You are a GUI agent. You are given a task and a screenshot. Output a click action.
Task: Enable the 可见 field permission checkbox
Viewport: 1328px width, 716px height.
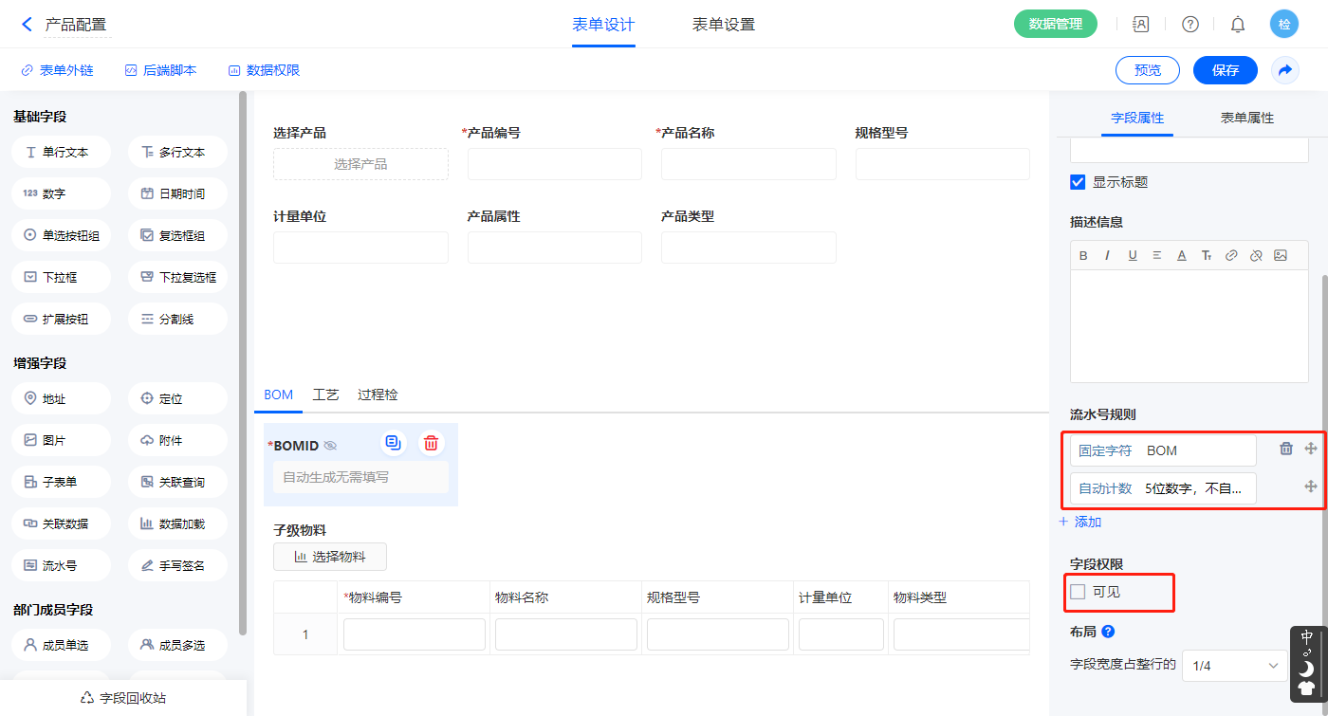1078,593
